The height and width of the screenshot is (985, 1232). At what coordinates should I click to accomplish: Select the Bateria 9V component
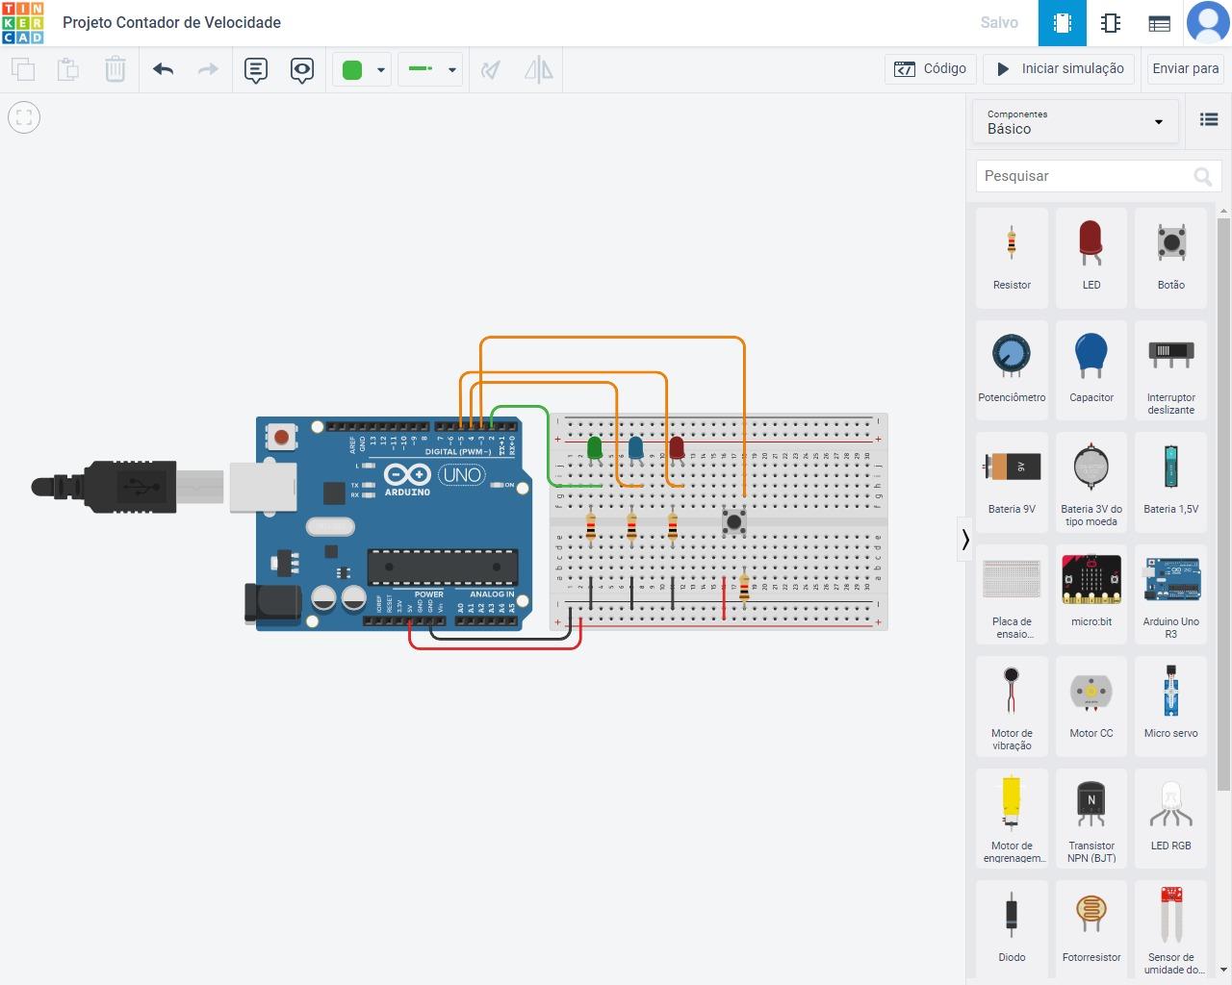pos(1012,482)
